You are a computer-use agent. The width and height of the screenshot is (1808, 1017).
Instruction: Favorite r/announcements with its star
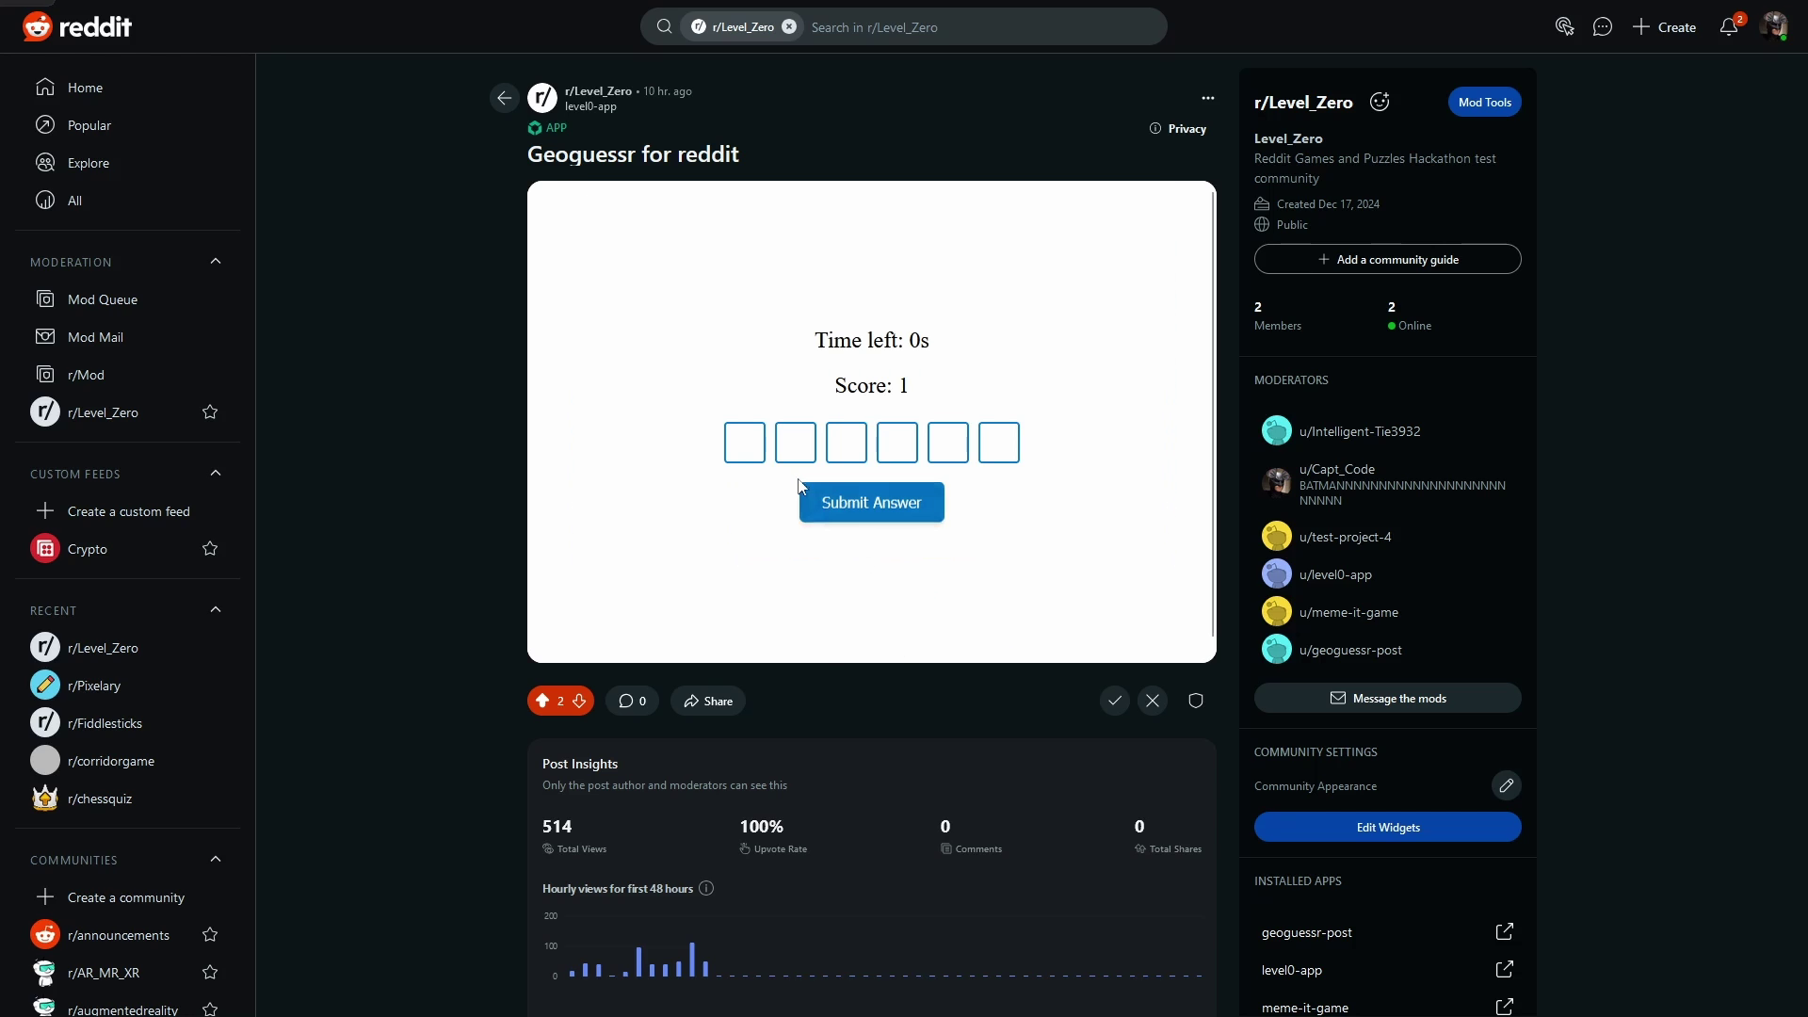pos(210,935)
